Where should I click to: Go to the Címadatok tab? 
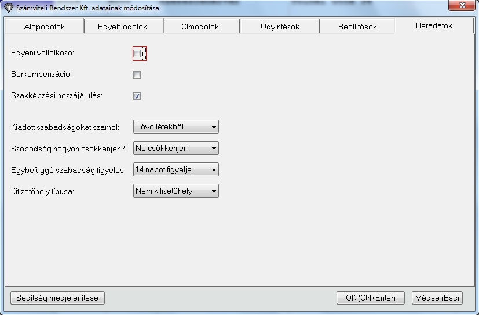point(201,27)
